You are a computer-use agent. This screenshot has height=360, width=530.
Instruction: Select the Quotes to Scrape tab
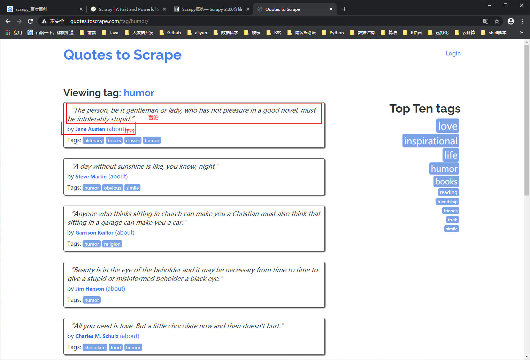point(295,9)
